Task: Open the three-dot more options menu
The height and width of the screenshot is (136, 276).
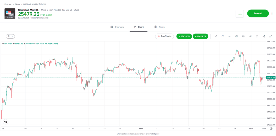Action: click(272, 13)
